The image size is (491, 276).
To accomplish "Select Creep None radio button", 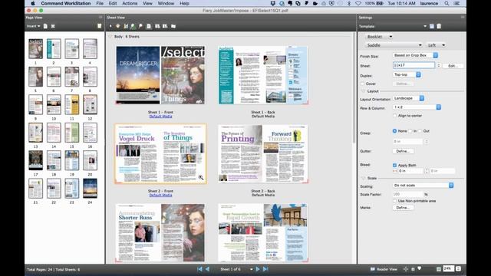I will 394,131.
